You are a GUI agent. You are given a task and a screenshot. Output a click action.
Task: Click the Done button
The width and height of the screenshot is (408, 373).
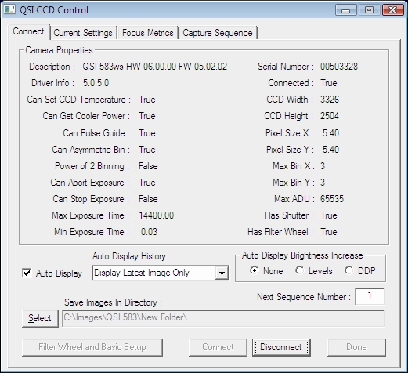point(356,347)
